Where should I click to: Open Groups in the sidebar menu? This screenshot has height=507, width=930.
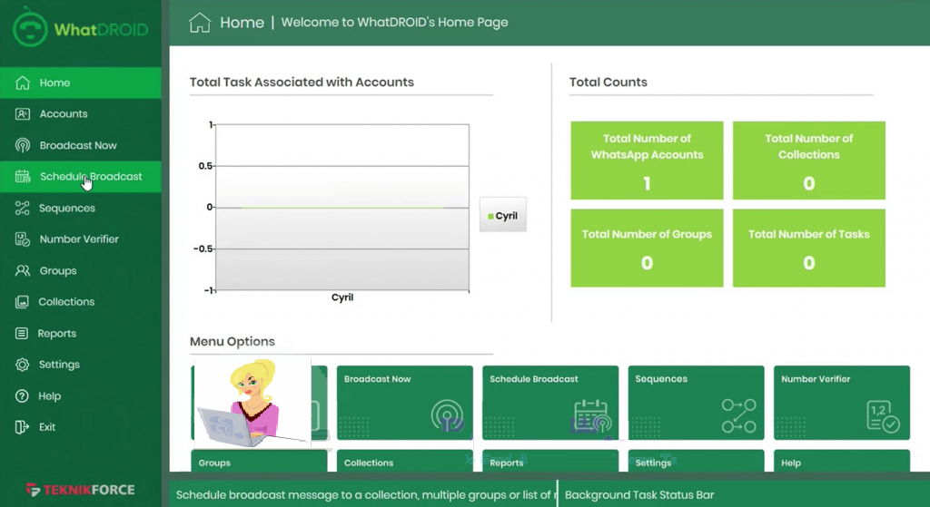point(81,270)
